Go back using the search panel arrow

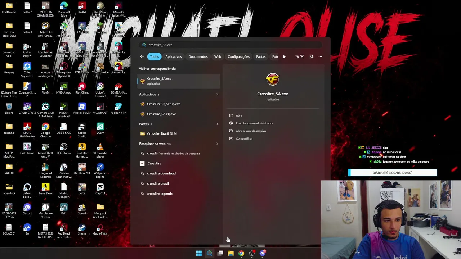click(142, 56)
